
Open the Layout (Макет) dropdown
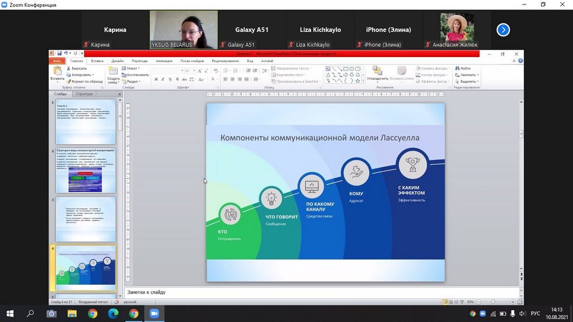click(x=132, y=68)
